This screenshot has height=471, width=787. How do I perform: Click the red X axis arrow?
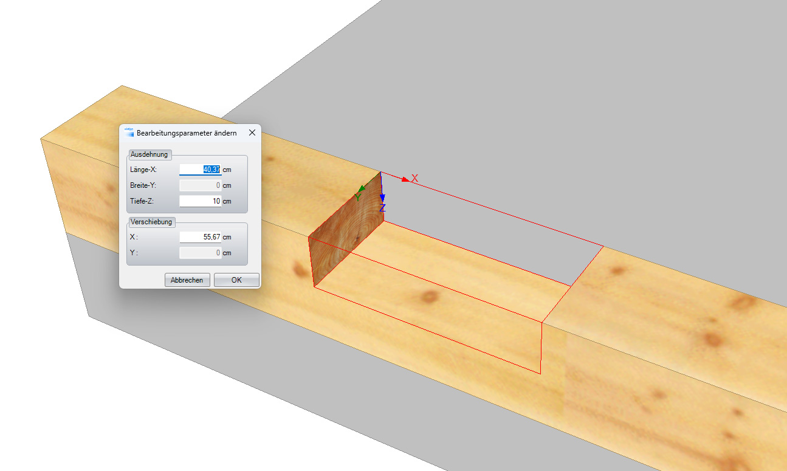point(405,179)
